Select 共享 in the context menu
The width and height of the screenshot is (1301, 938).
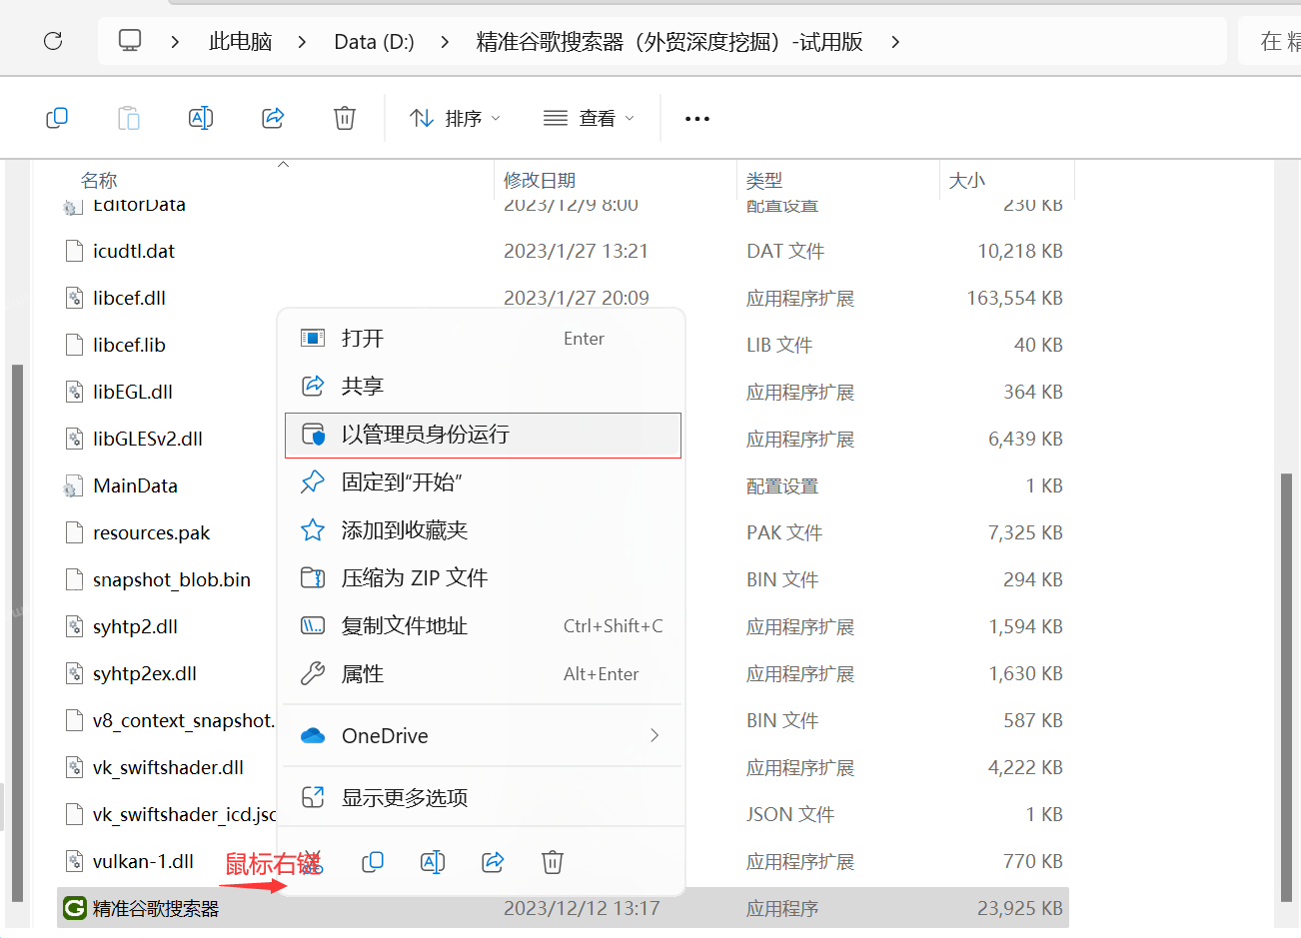483,387
